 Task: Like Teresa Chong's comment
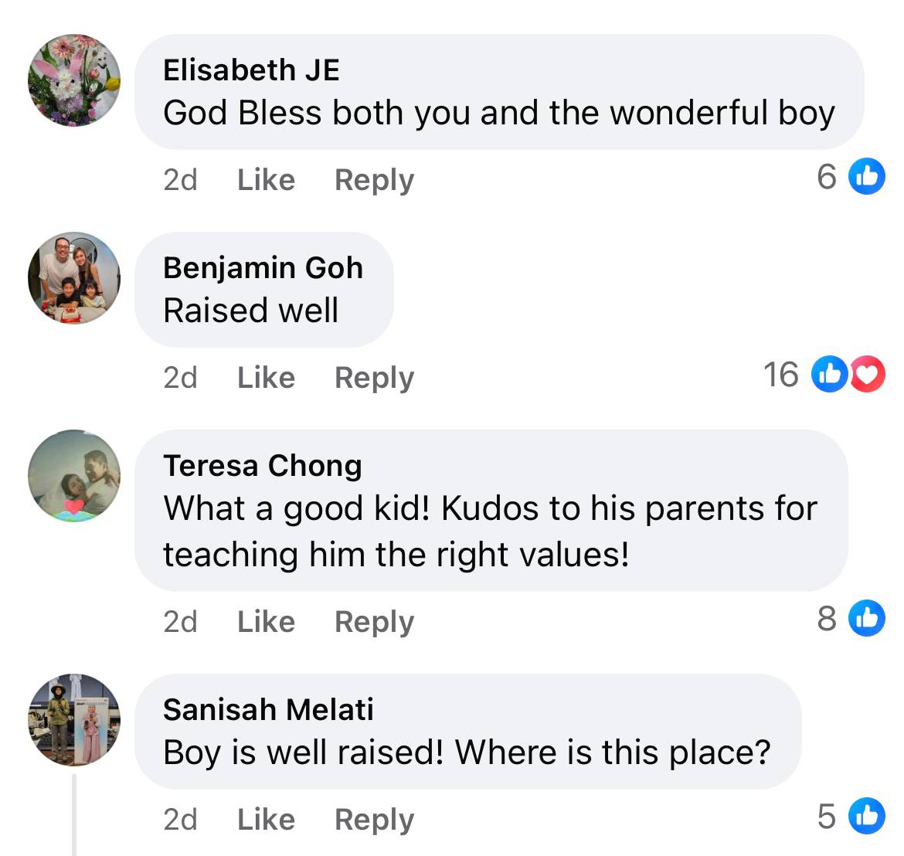point(266,622)
